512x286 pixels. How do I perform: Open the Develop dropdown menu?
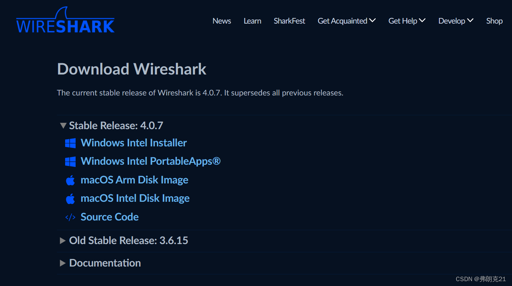pos(456,21)
